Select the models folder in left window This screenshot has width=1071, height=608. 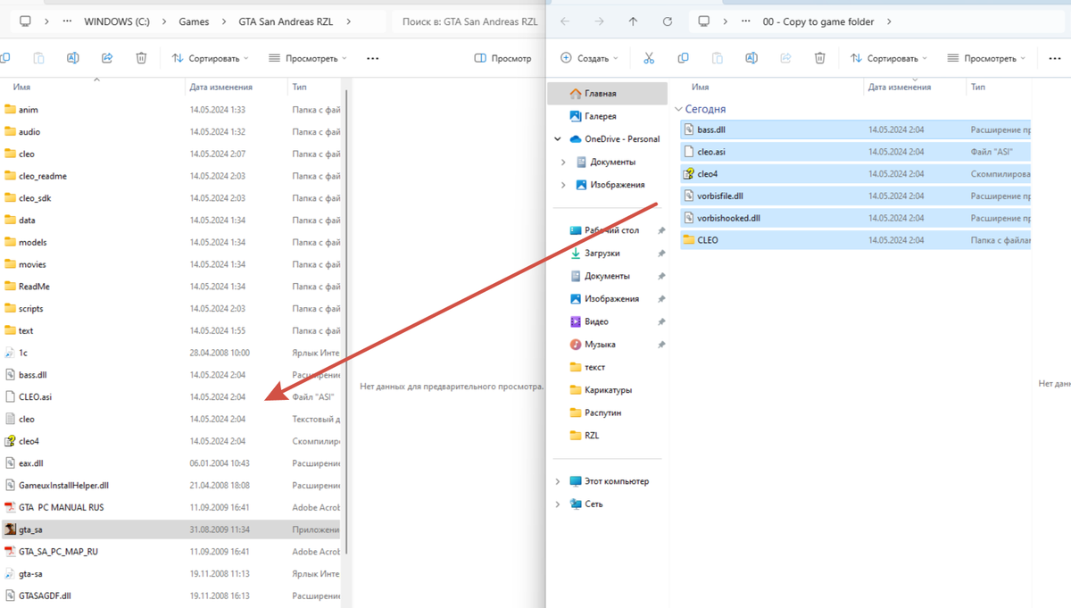point(172,242)
